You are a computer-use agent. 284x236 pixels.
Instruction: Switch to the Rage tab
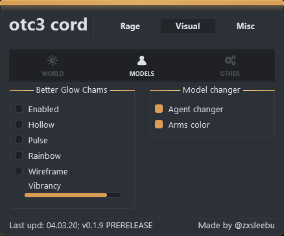(x=130, y=26)
